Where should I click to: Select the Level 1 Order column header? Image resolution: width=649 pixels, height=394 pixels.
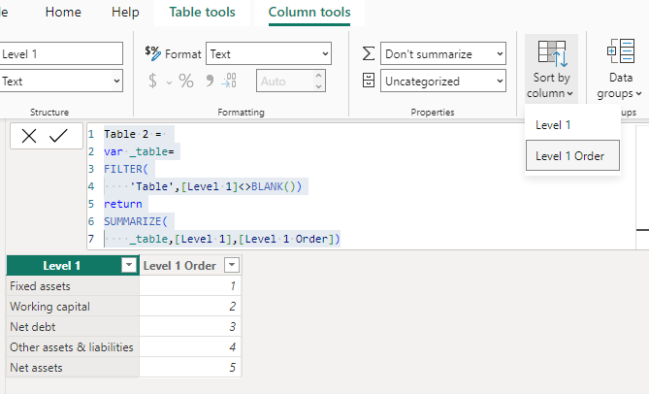pyautogui.click(x=179, y=265)
